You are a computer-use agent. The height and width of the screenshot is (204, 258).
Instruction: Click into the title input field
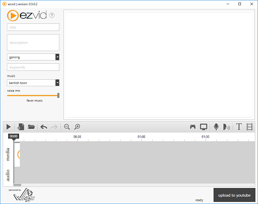click(33, 27)
